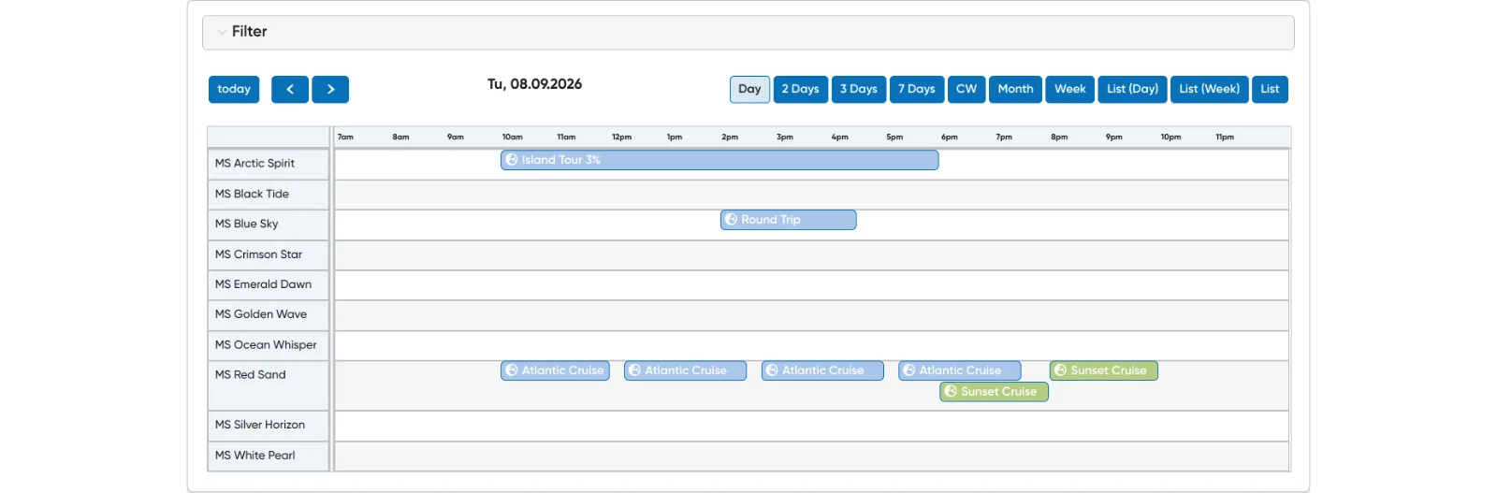Open the 6pm Sunset Cruise event
This screenshot has width=1497, height=493.
click(994, 392)
